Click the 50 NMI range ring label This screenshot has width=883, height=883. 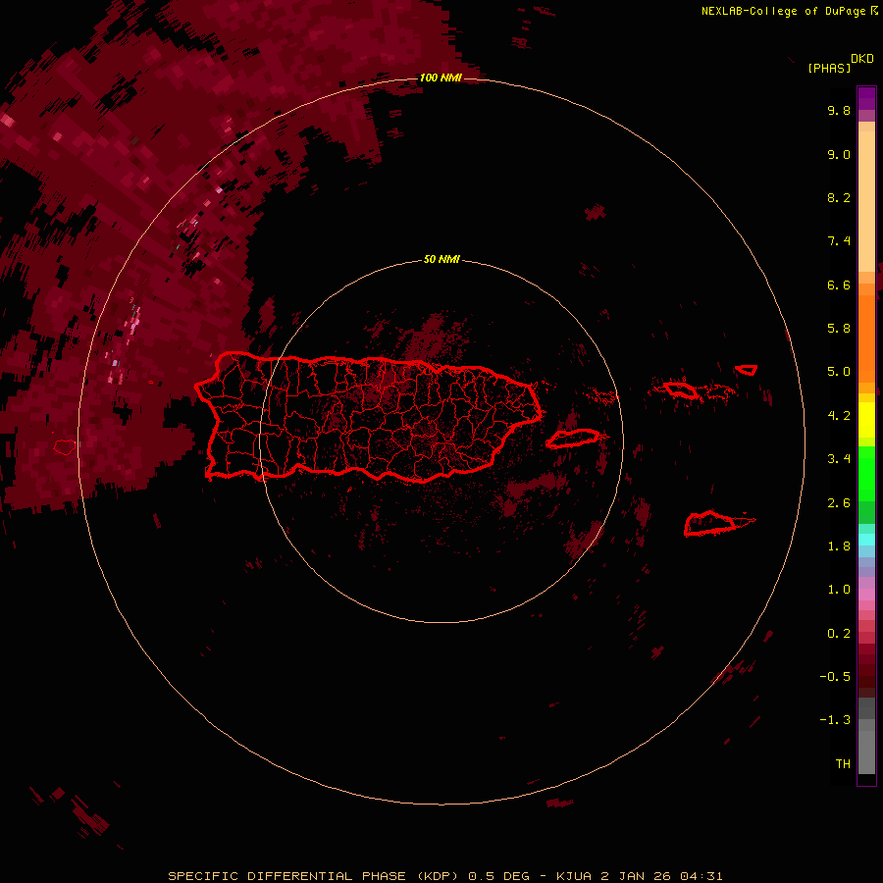tap(441, 260)
